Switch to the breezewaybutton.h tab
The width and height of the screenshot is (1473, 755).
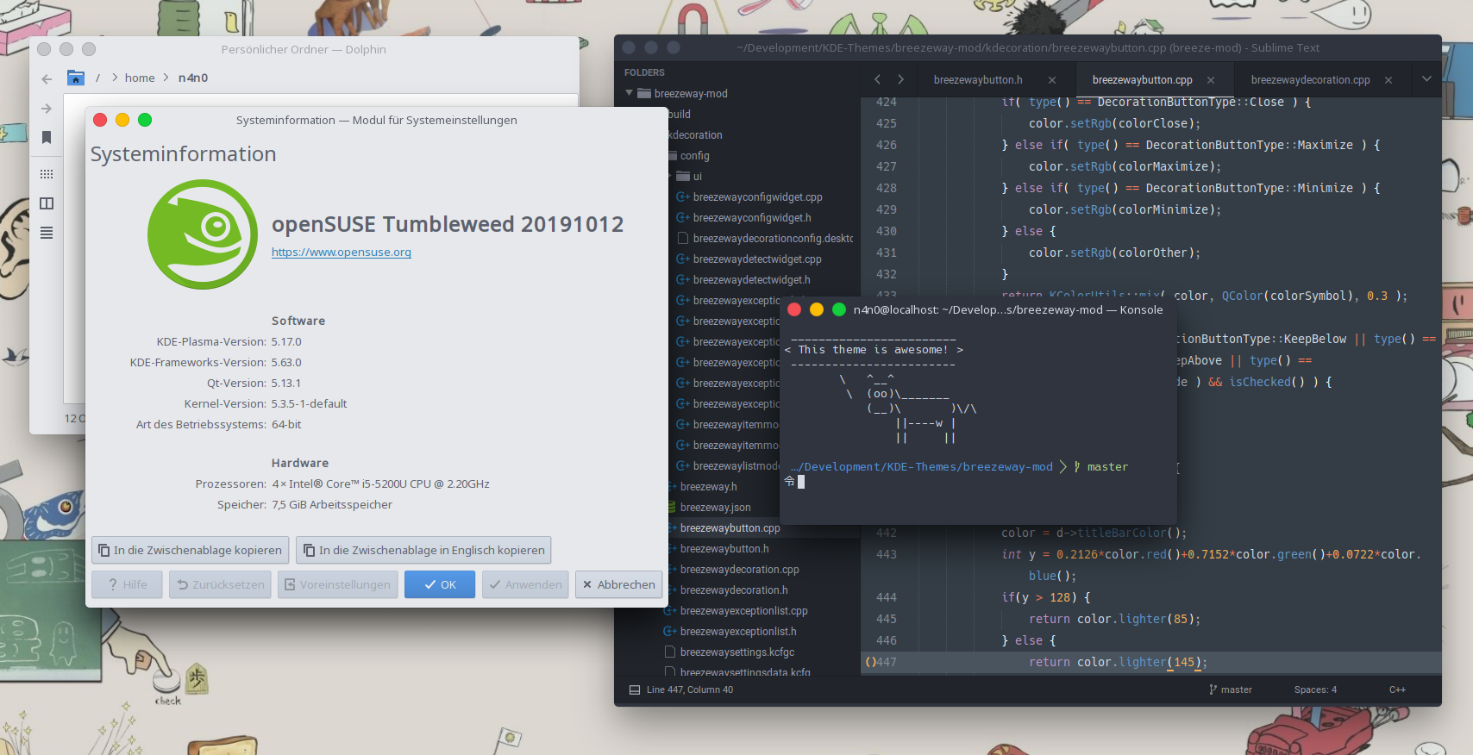point(978,80)
